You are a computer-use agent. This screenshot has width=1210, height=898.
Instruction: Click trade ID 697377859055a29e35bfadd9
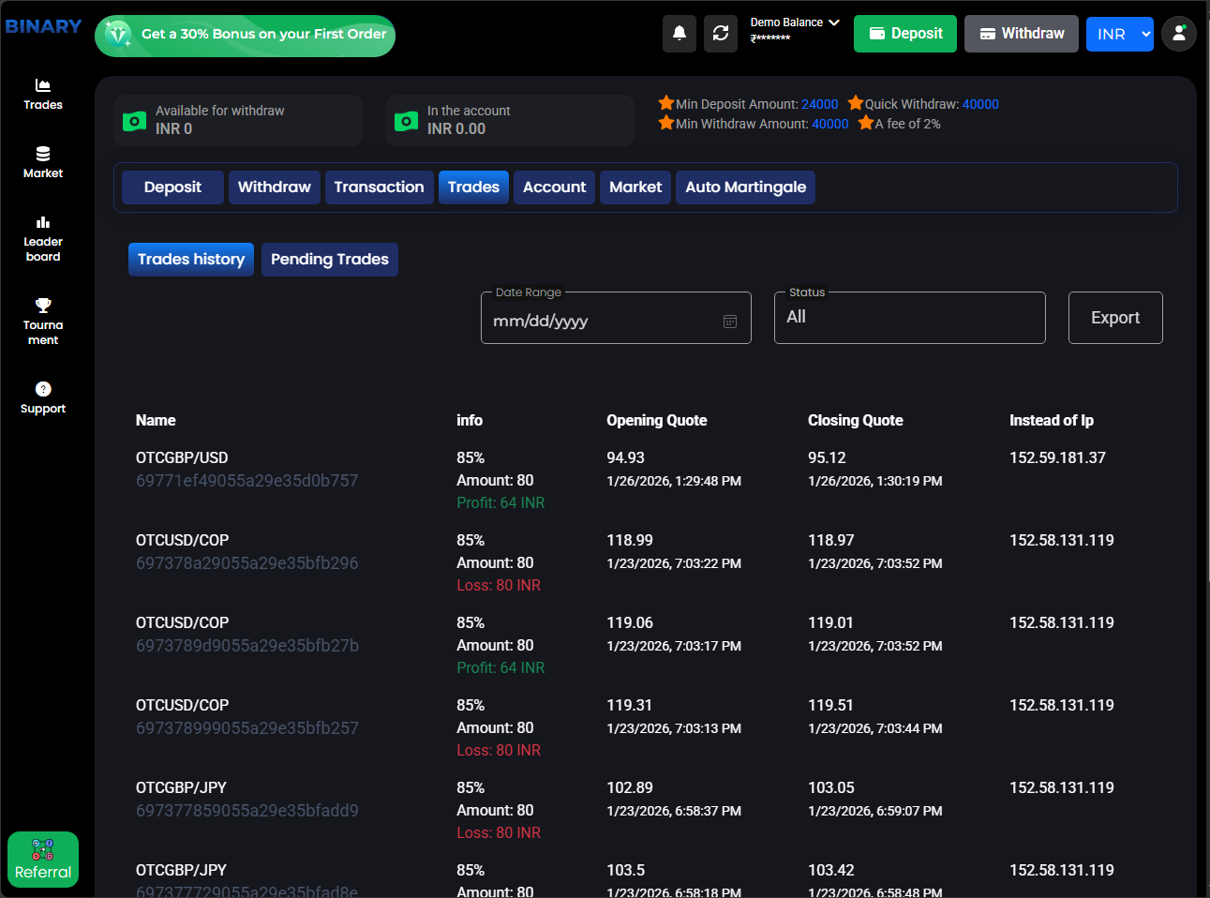[247, 811]
